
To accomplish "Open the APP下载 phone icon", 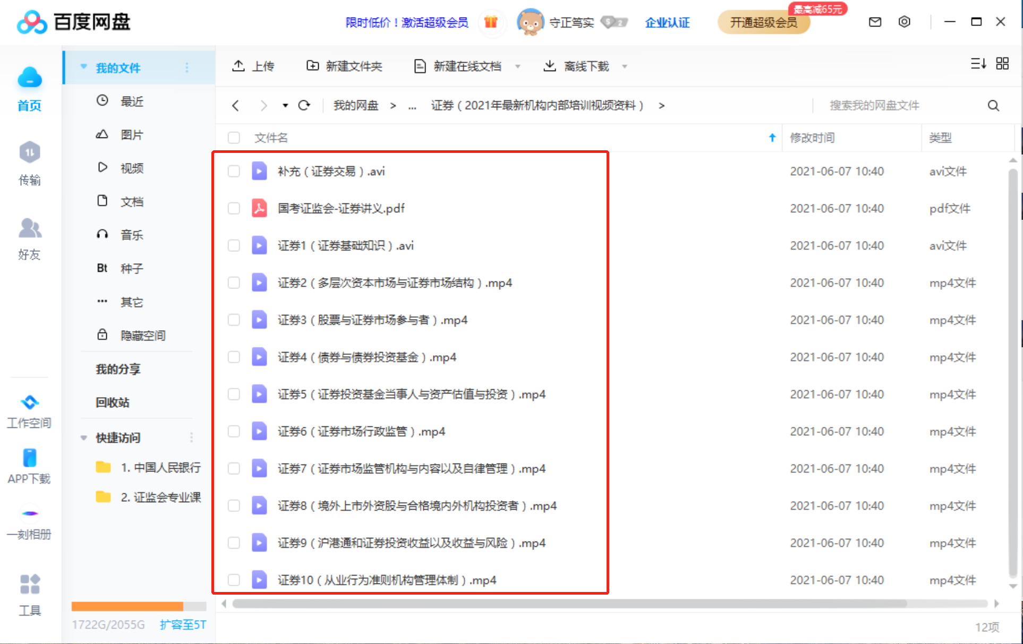I will (30, 458).
